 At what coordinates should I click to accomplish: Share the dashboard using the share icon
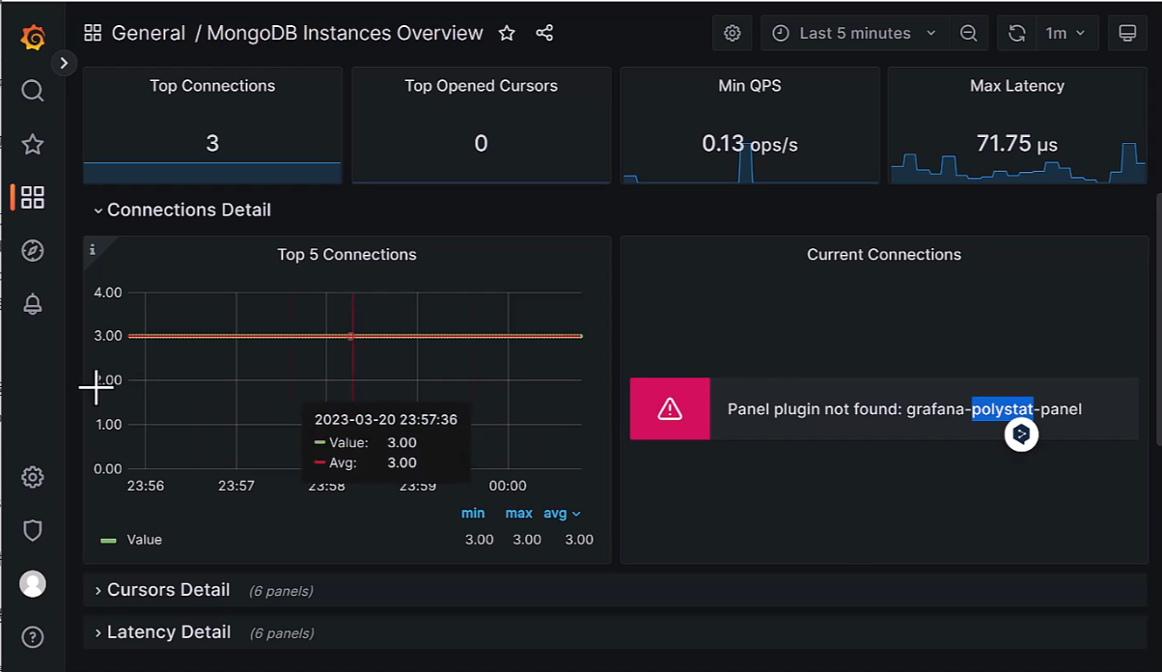(544, 33)
